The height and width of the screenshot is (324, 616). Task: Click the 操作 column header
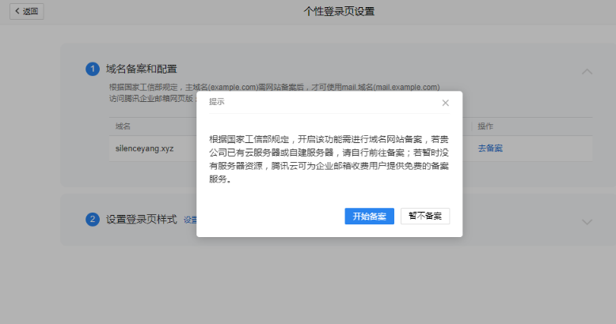coord(485,126)
